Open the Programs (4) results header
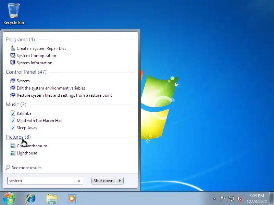Image resolution: width=274 pixels, height=205 pixels. click(x=20, y=40)
